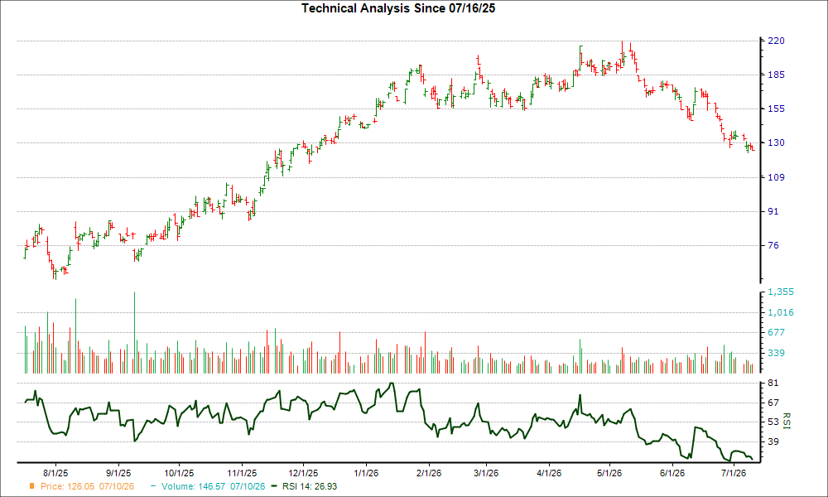Image resolution: width=828 pixels, height=497 pixels.
Task: Click the 339 volume axis label
Action: (776, 353)
